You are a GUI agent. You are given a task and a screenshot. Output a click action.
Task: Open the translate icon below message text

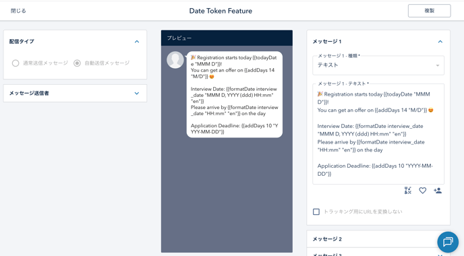tap(408, 191)
